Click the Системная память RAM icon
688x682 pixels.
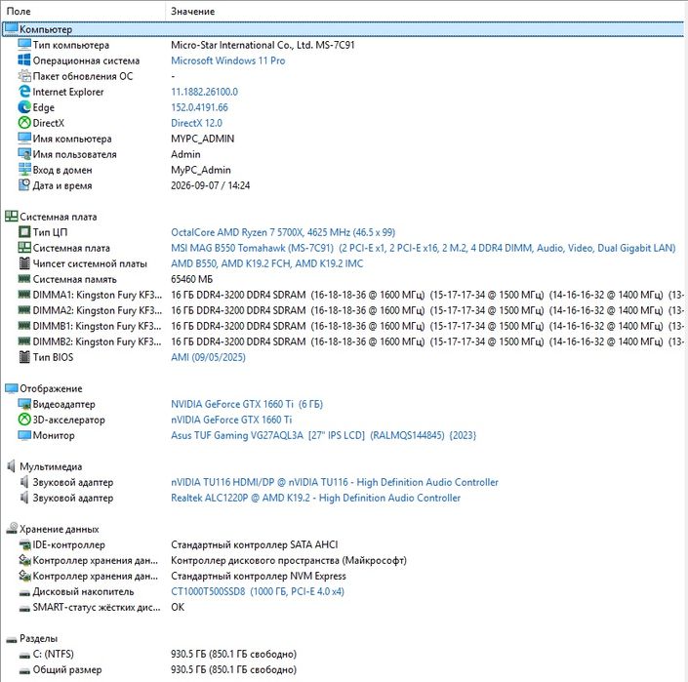click(x=24, y=279)
